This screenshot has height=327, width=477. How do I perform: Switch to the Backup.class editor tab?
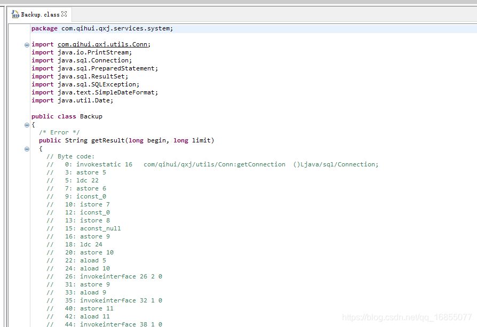40,14
